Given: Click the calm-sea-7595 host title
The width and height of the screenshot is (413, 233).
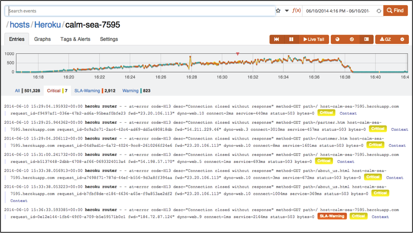Looking at the screenshot, I should point(92,25).
